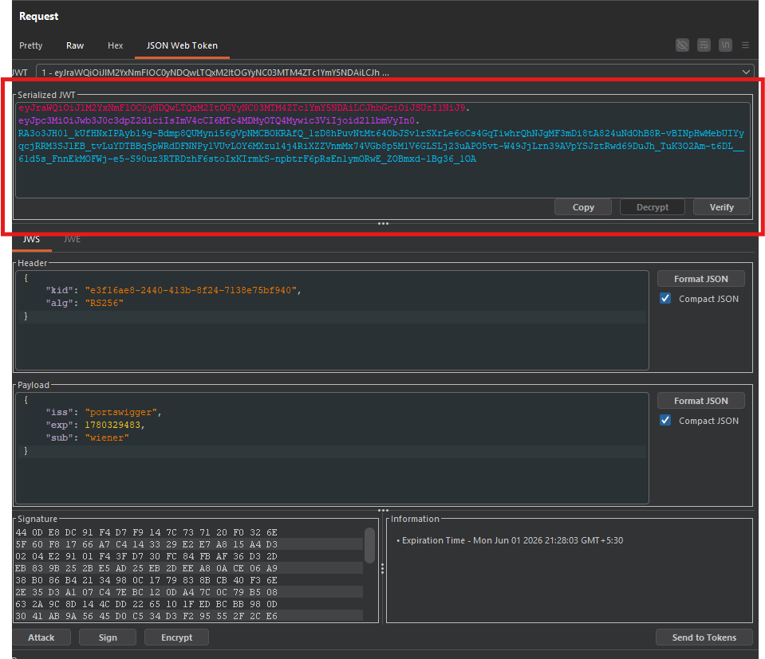Click the splitter handle between Signature and Information
Image resolution: width=765 pixels, height=659 pixels.
383,569
